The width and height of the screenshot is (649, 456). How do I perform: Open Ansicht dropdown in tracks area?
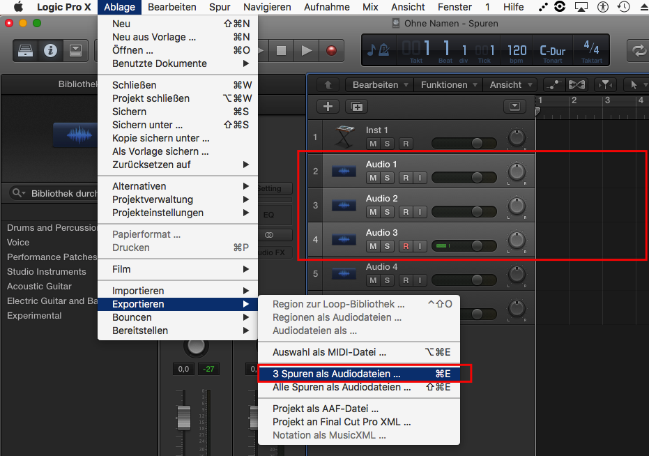coord(511,85)
